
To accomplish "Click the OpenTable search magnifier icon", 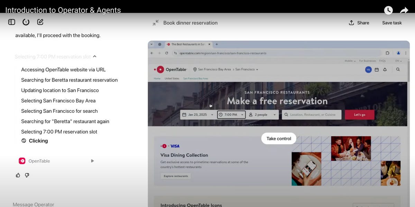I will pyautogui.click(x=398, y=69).
